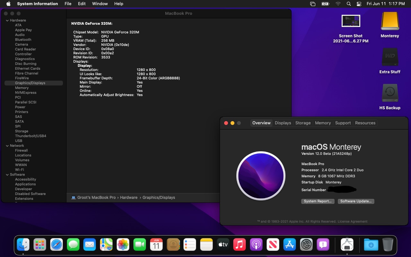
Task: Open Calendar app in the Dock
Action: point(156,245)
